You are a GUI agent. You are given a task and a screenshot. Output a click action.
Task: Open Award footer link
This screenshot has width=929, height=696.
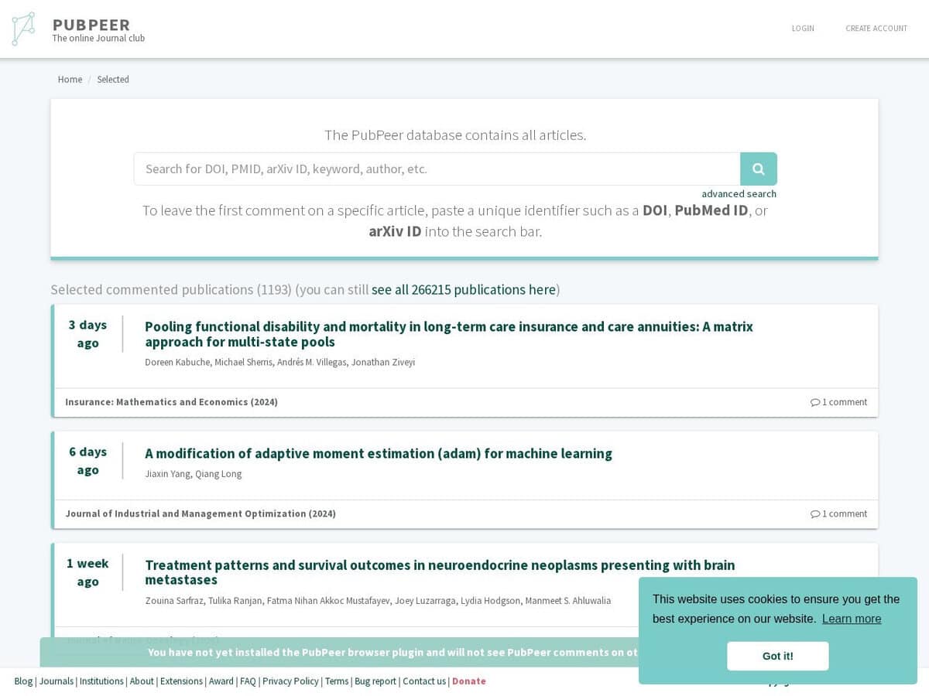(221, 681)
